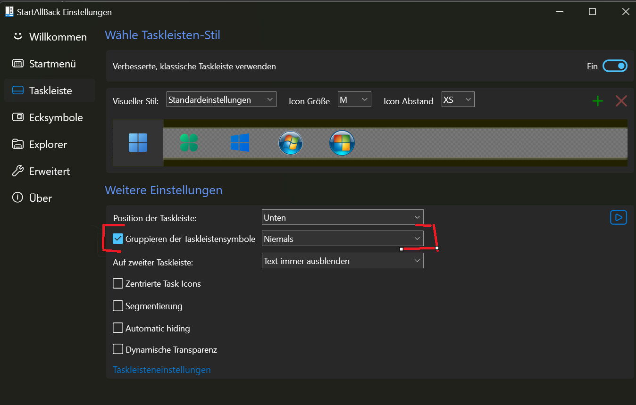This screenshot has height=405, width=636.
Task: Open the Erweitert section
Action: point(50,171)
